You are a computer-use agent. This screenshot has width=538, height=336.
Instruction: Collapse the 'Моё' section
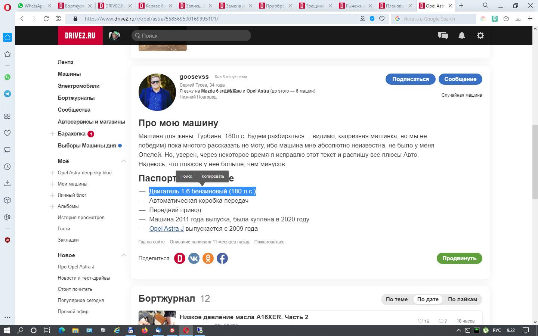coord(123,161)
